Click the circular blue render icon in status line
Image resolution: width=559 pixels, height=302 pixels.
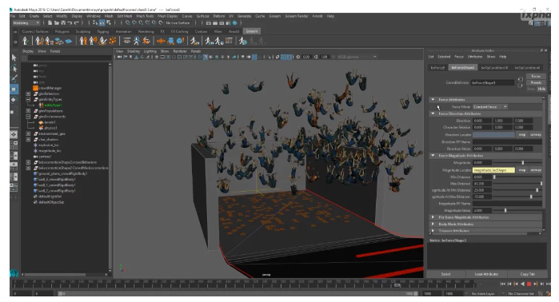[x=234, y=23]
